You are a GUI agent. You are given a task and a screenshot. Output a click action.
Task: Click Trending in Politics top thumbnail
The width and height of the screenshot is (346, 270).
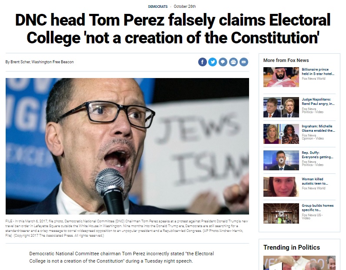[x=299, y=263]
